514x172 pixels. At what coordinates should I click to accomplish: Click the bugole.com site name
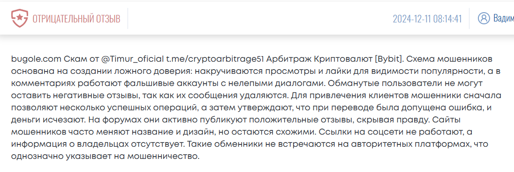coord(36,59)
